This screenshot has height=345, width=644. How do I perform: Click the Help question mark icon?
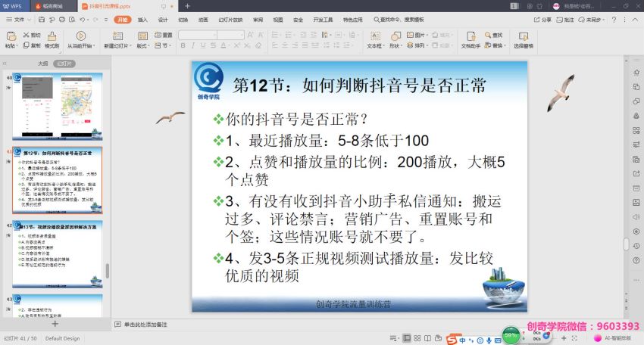(614, 20)
